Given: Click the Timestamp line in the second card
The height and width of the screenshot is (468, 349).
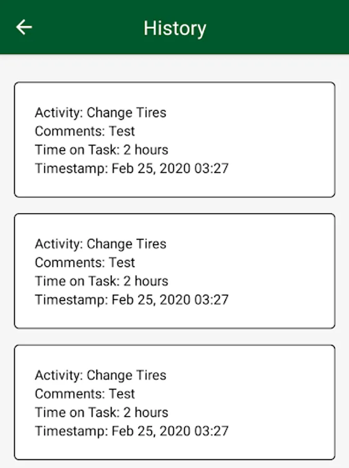Looking at the screenshot, I should click(132, 300).
